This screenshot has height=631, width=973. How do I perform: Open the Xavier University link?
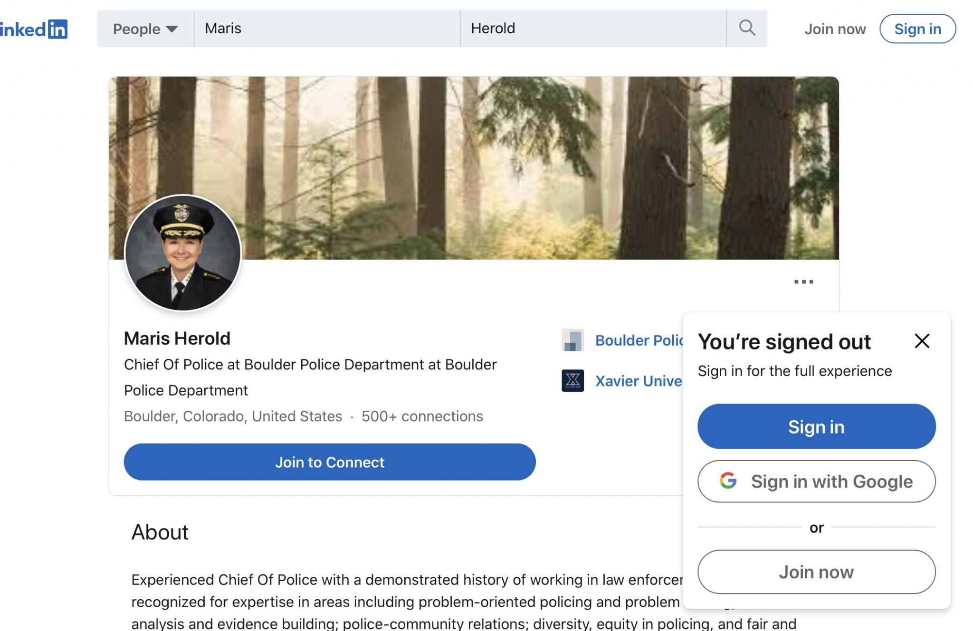639,381
